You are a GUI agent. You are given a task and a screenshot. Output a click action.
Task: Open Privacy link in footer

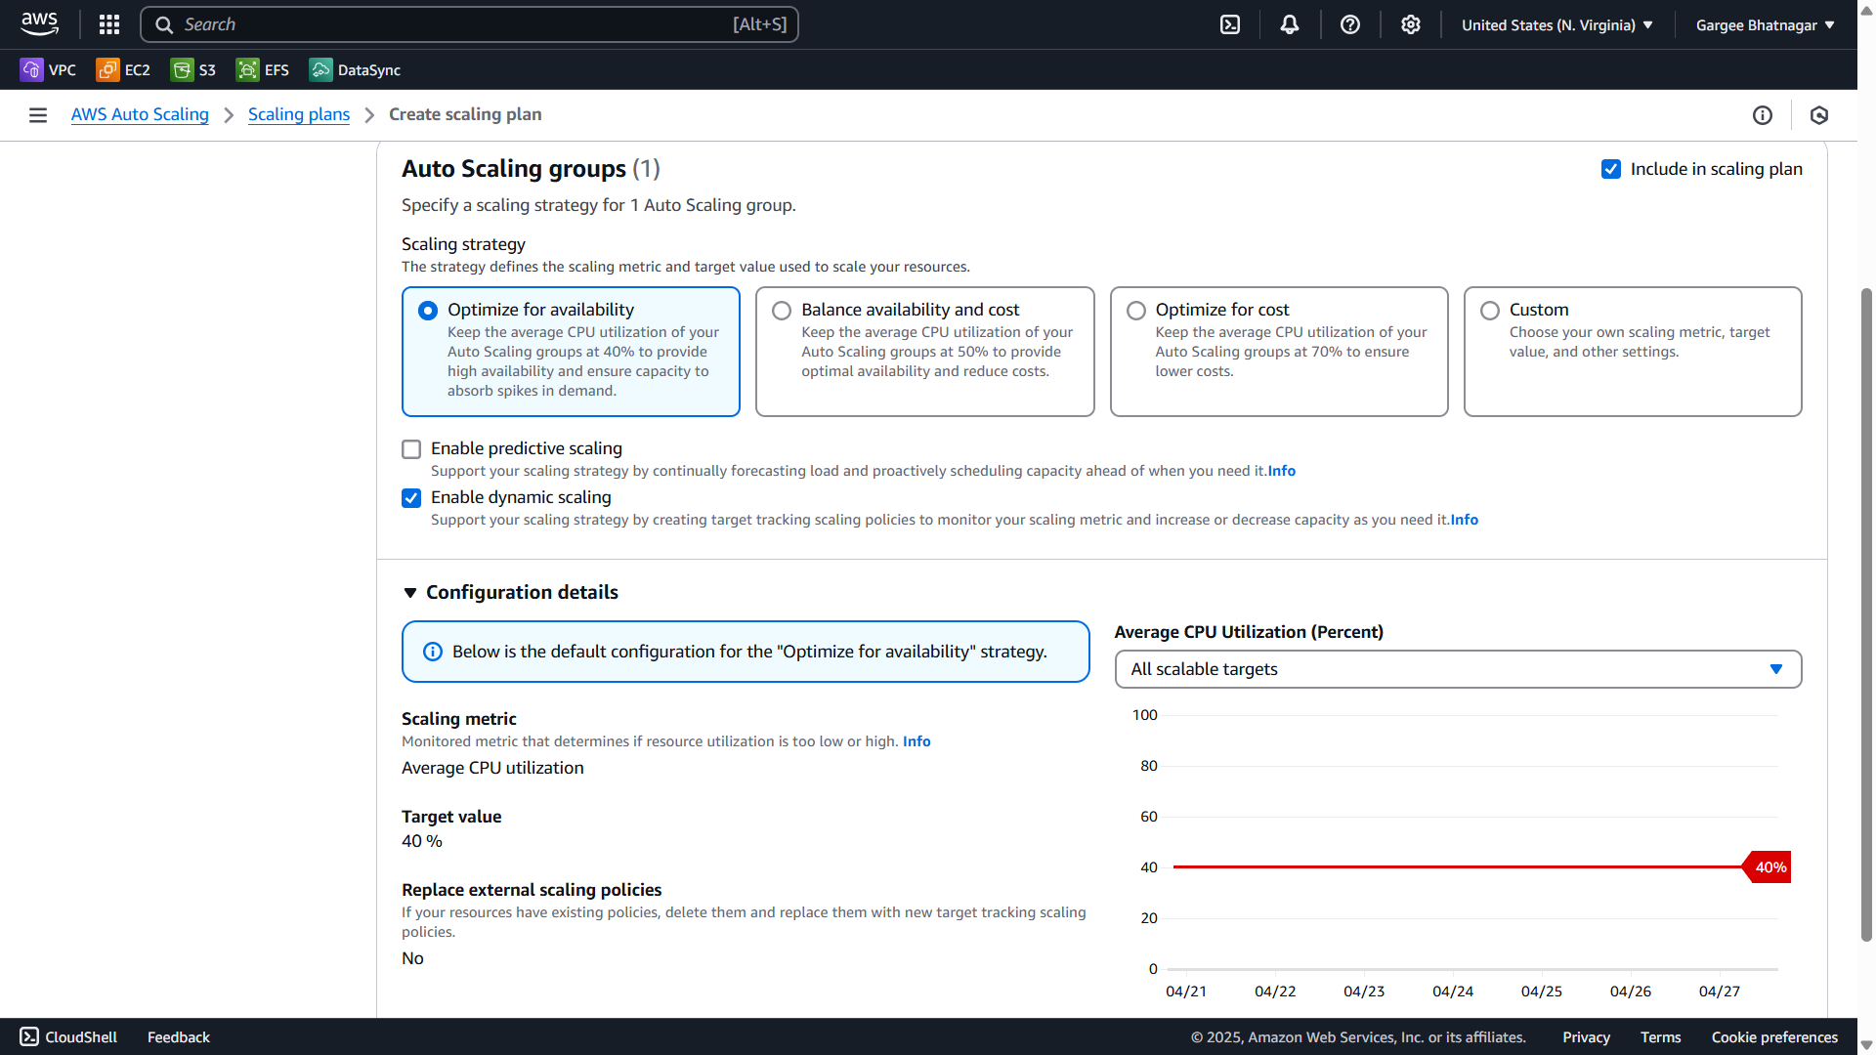click(1586, 1037)
